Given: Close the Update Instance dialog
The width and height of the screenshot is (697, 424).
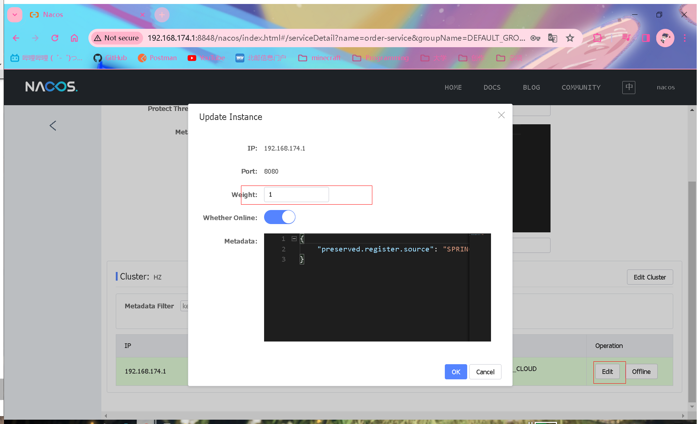Looking at the screenshot, I should (501, 115).
